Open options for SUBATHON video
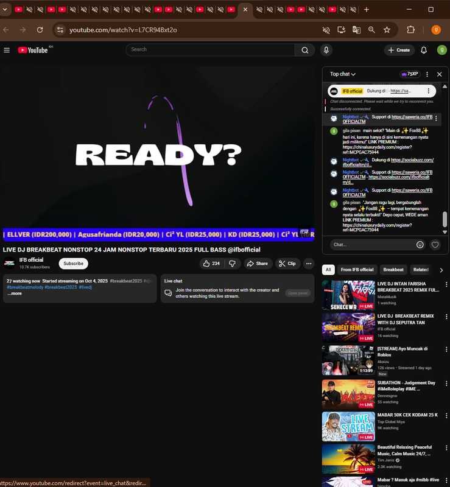This screenshot has width=450, height=487. (x=446, y=384)
